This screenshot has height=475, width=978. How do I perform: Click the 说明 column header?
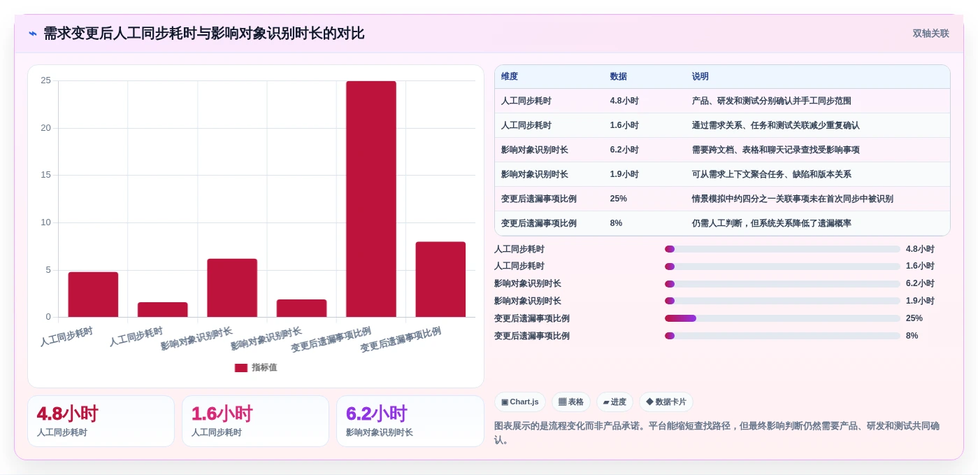click(x=700, y=77)
